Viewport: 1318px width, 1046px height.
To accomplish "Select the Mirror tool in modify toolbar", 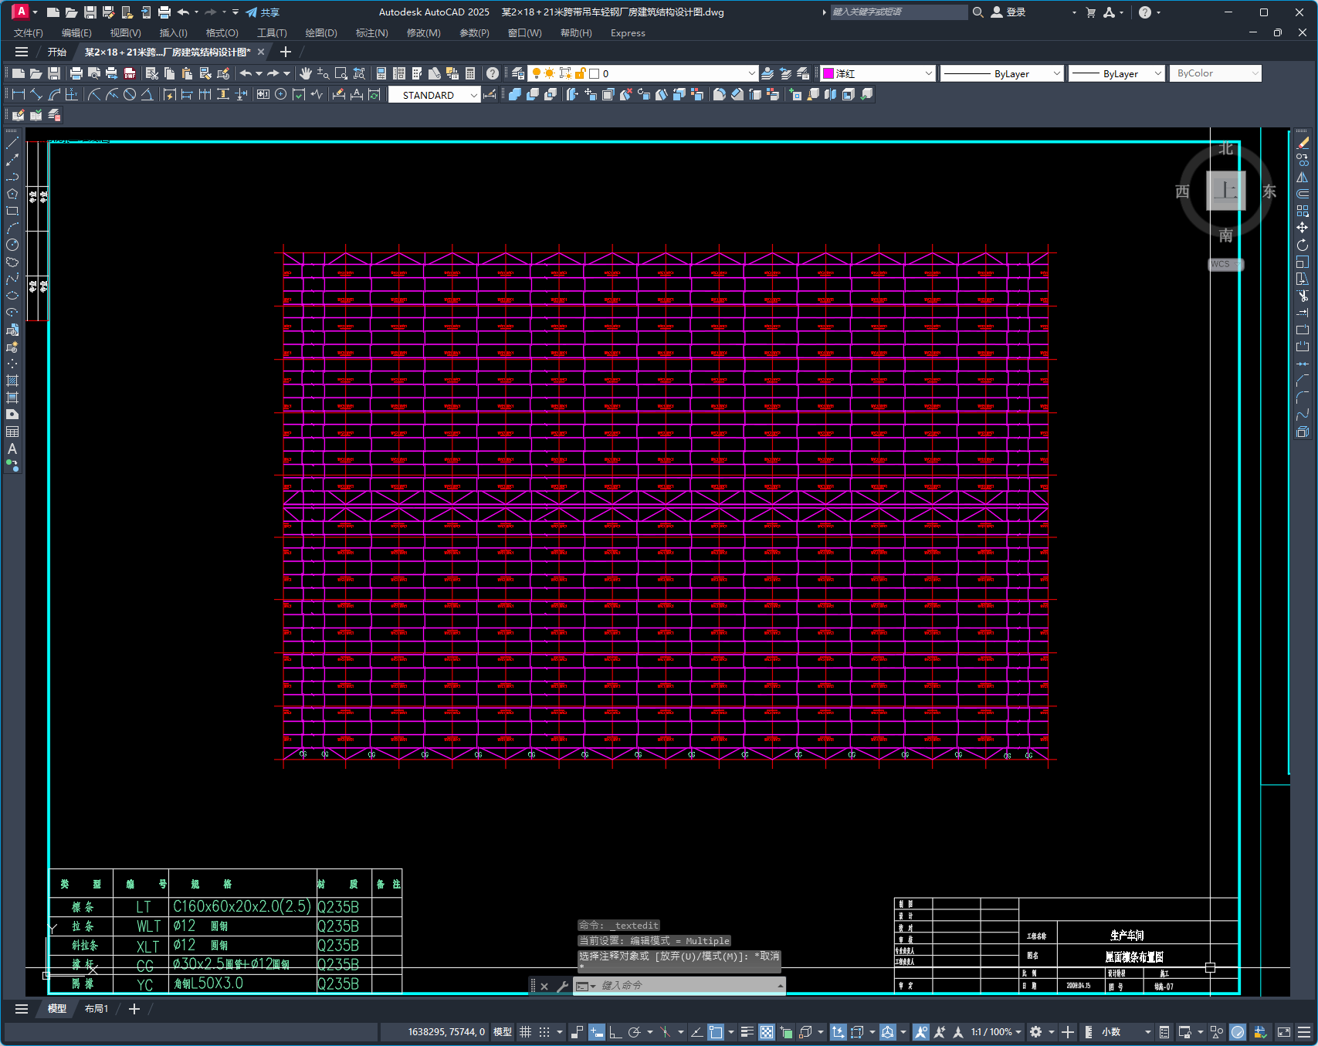I will [x=1303, y=177].
